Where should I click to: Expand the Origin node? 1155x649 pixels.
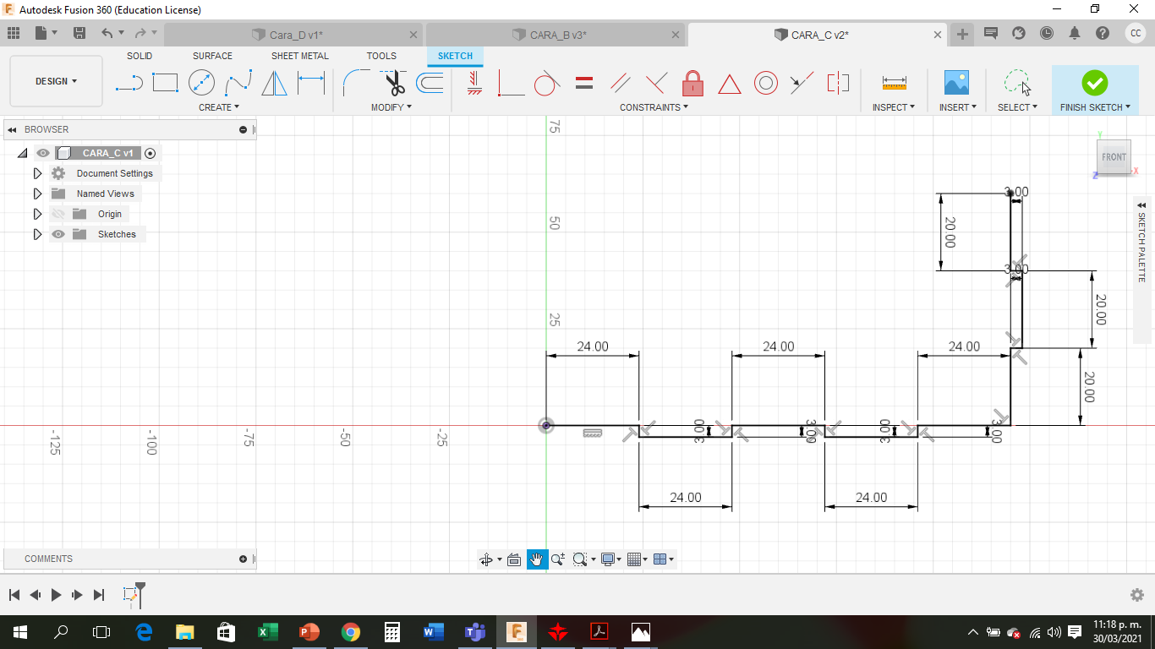37,214
